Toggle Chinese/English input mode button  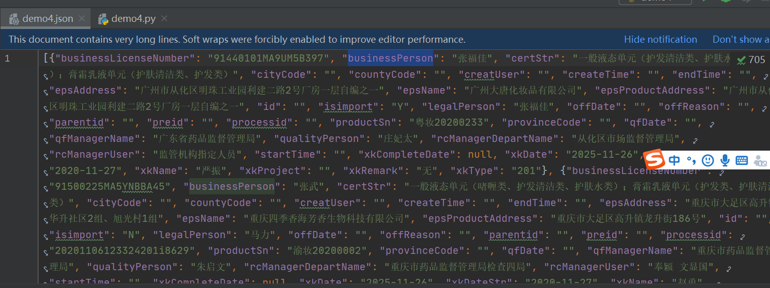674,161
